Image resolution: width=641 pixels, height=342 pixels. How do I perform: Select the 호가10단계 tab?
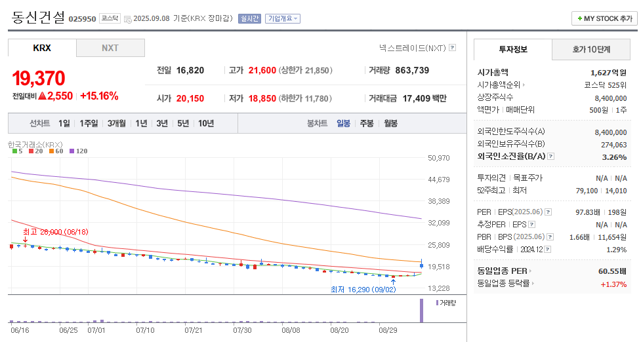[591, 49]
